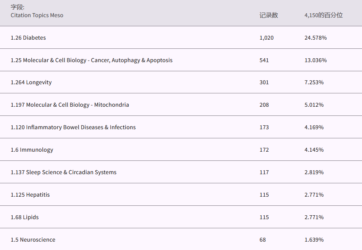Select the 301 record count for Longevity
The width and height of the screenshot is (362, 250).
(x=264, y=82)
